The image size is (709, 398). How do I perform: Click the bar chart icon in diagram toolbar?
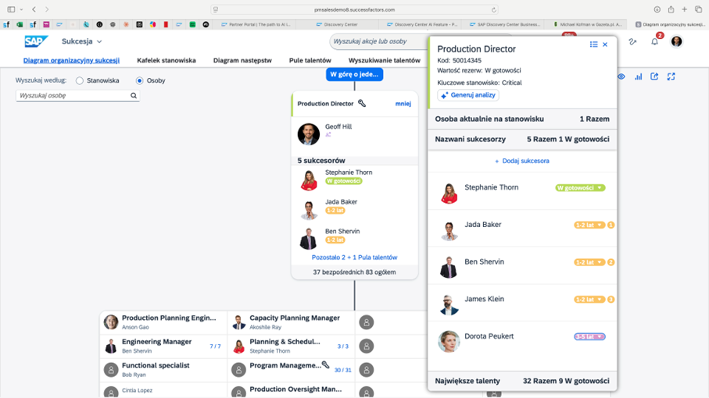(x=638, y=76)
